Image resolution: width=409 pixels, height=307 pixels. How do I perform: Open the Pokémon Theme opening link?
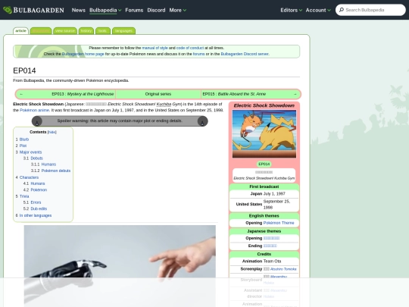279,223
